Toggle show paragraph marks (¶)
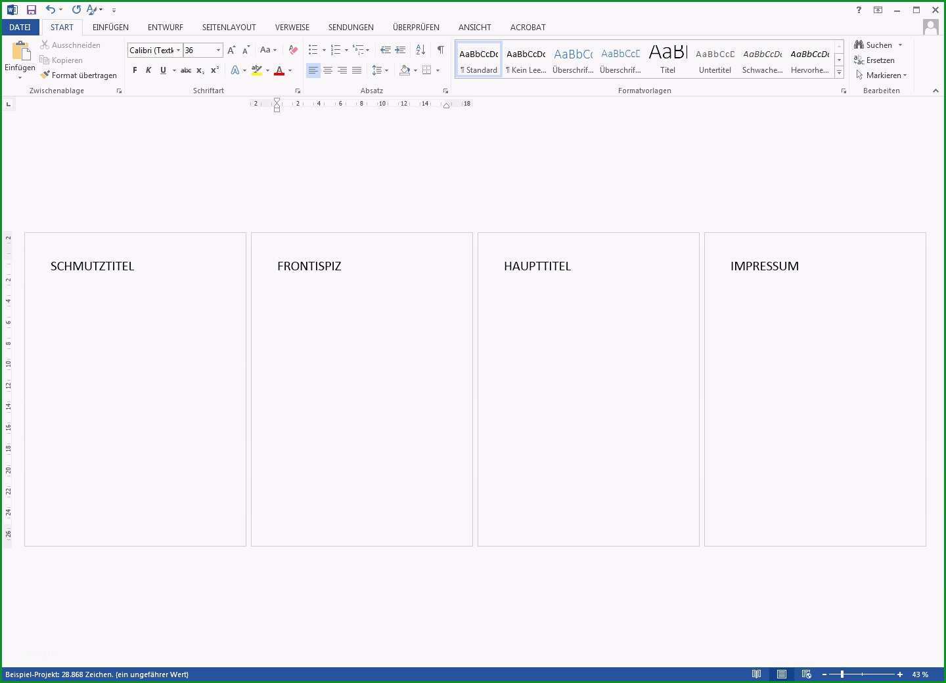This screenshot has height=683, width=946. 441,50
